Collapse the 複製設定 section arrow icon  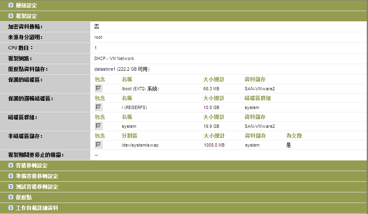tap(11, 16)
